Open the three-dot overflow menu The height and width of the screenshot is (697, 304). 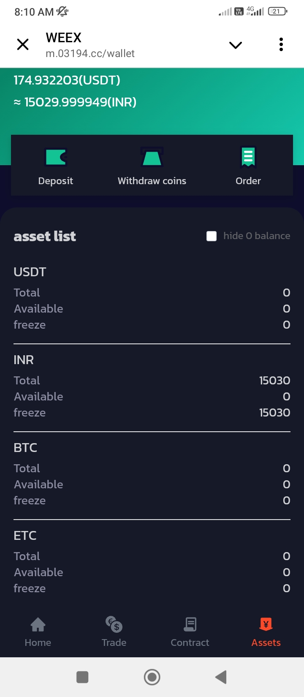click(281, 44)
